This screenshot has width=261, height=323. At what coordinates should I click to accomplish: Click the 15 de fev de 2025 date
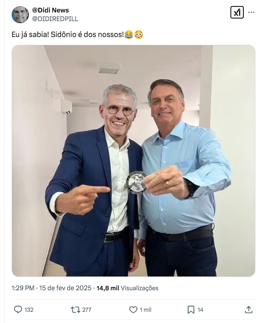pos(65,288)
